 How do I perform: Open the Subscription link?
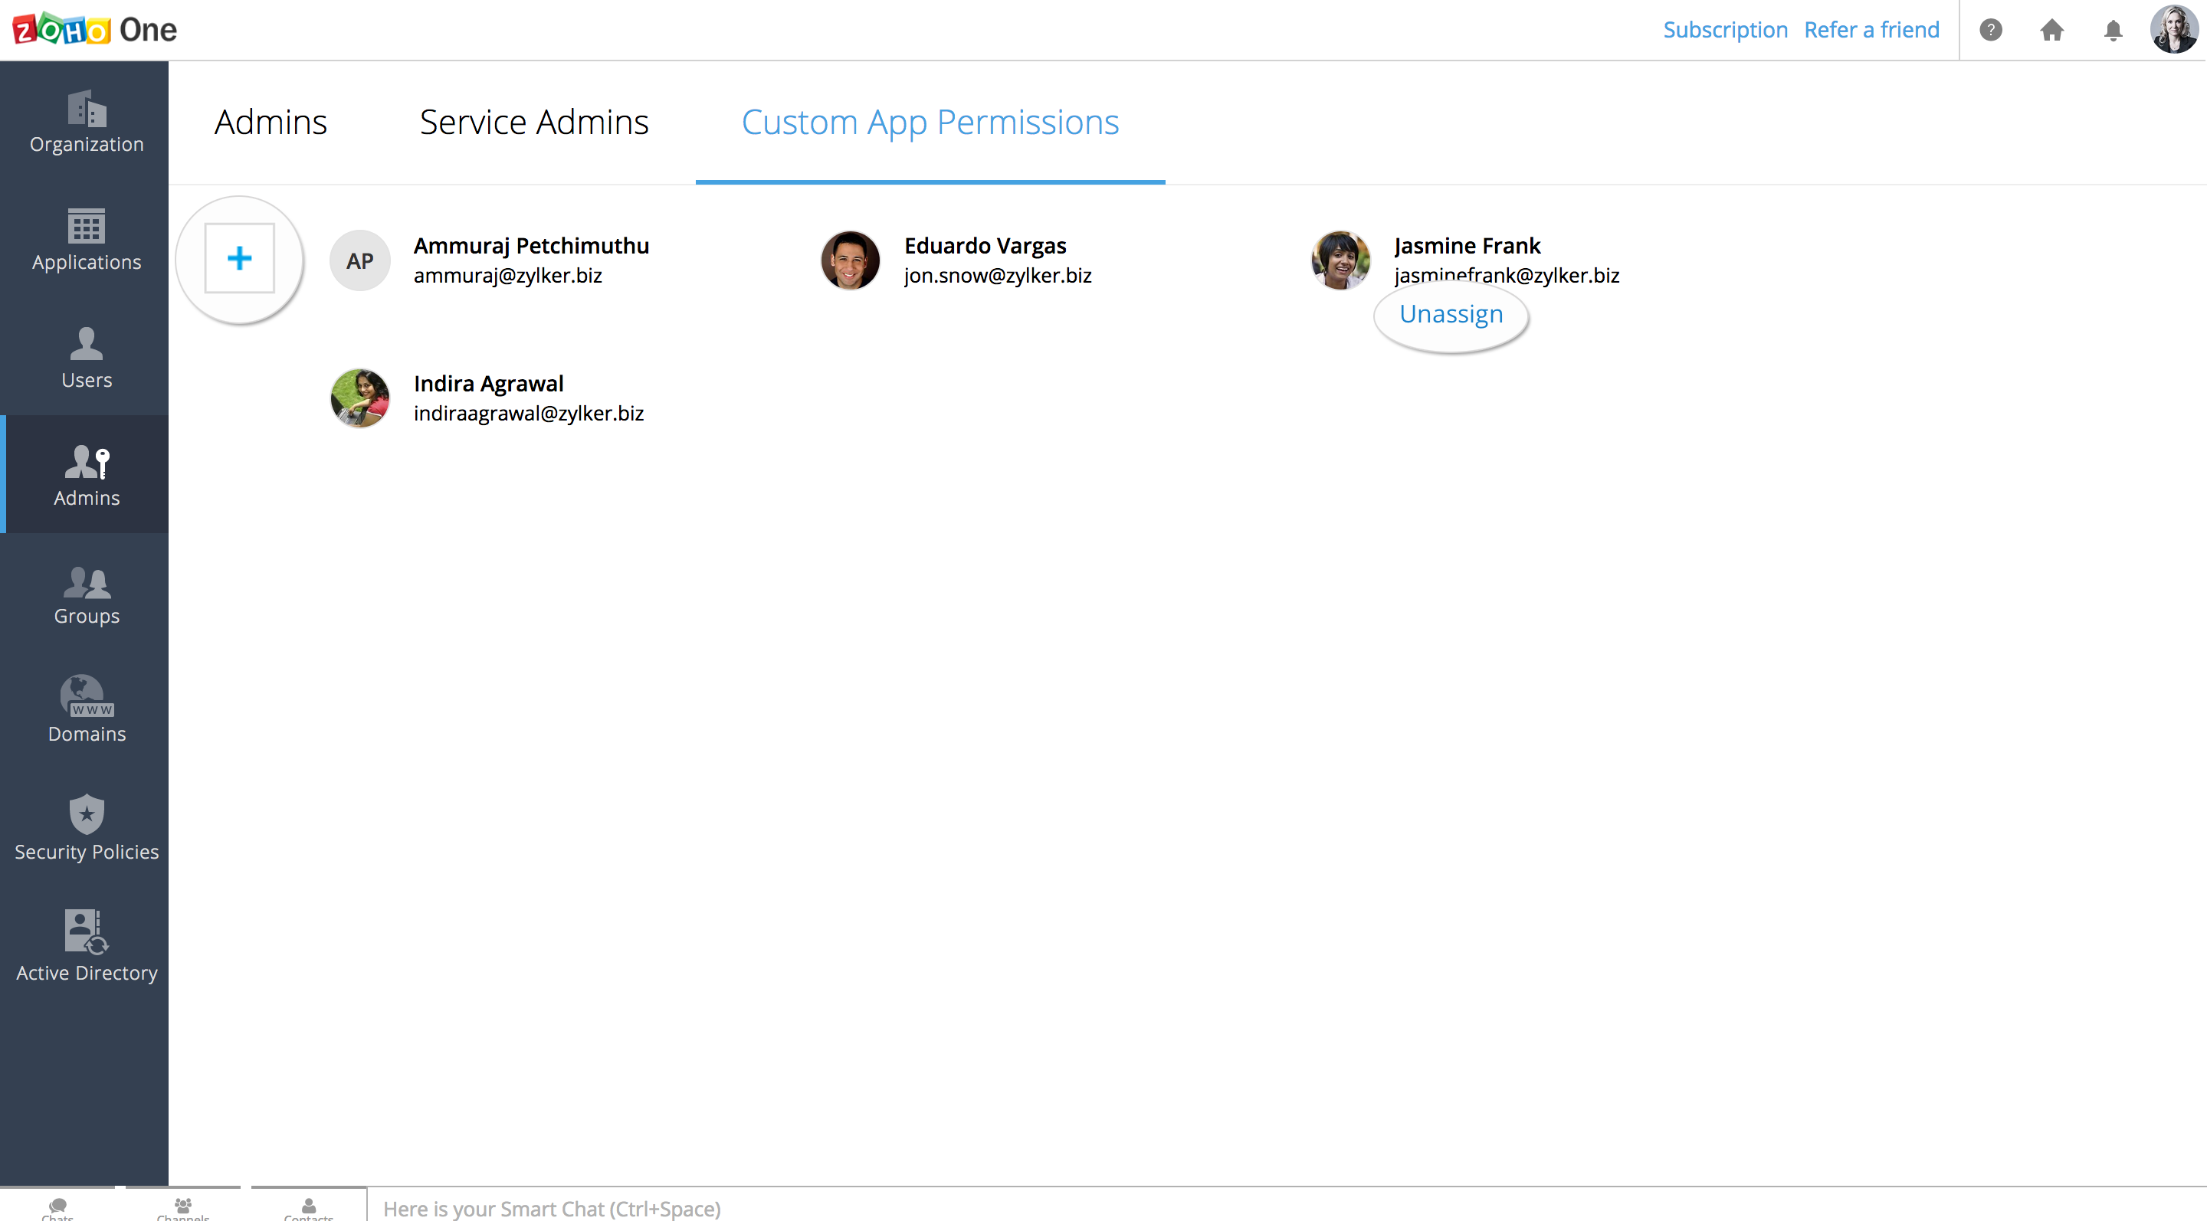[1725, 30]
